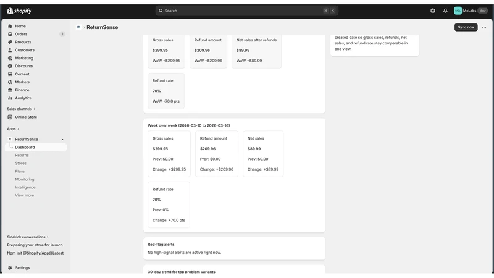Click 'Prev: 0%' in Refund rate card
Image resolution: width=494 pixels, height=278 pixels.
(161, 210)
